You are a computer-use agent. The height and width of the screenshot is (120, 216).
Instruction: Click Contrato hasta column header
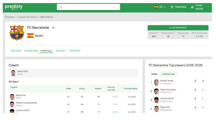(131, 89)
